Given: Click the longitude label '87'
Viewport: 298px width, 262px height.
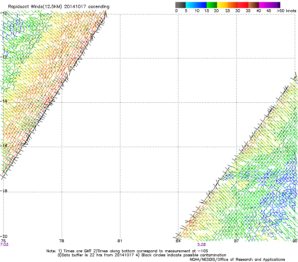Looking at the screenshot, I should coord(236,241).
